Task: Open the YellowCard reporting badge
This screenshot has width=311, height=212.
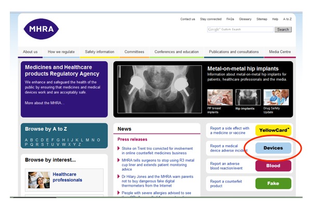Action: point(273,130)
